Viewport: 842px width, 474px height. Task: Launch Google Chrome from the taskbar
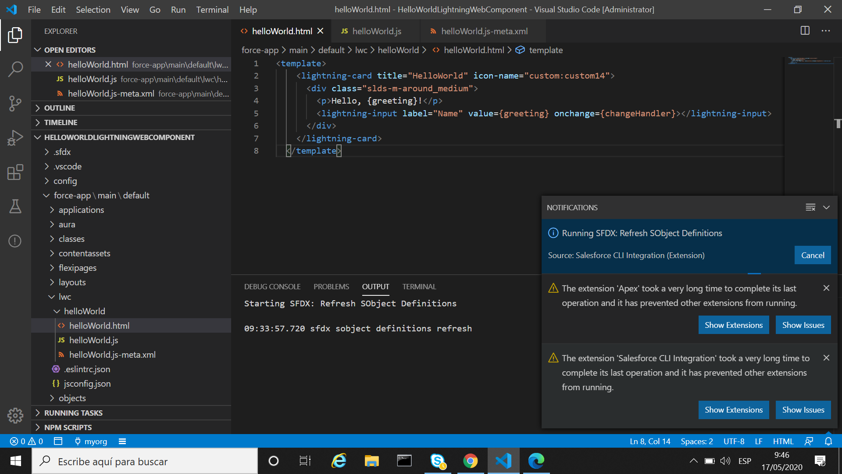[x=471, y=461]
